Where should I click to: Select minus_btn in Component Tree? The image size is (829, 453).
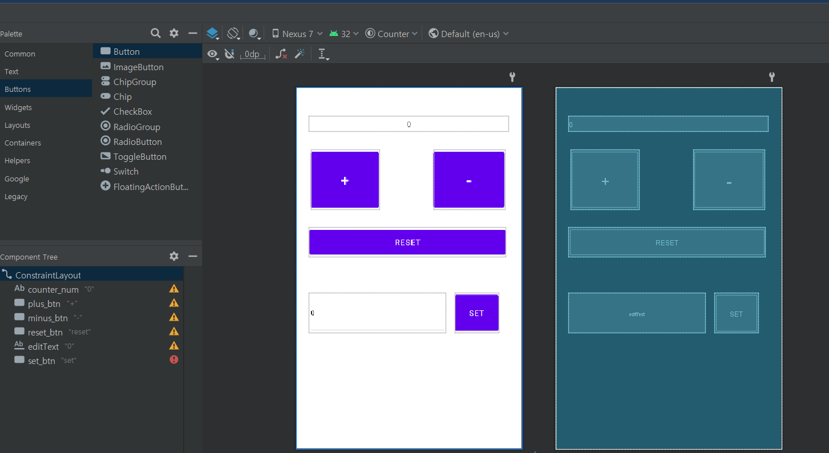tap(91, 318)
